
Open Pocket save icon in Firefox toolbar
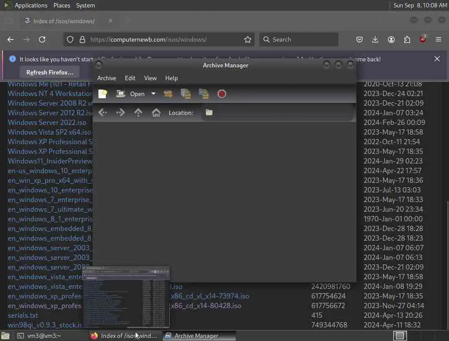pyautogui.click(x=360, y=39)
